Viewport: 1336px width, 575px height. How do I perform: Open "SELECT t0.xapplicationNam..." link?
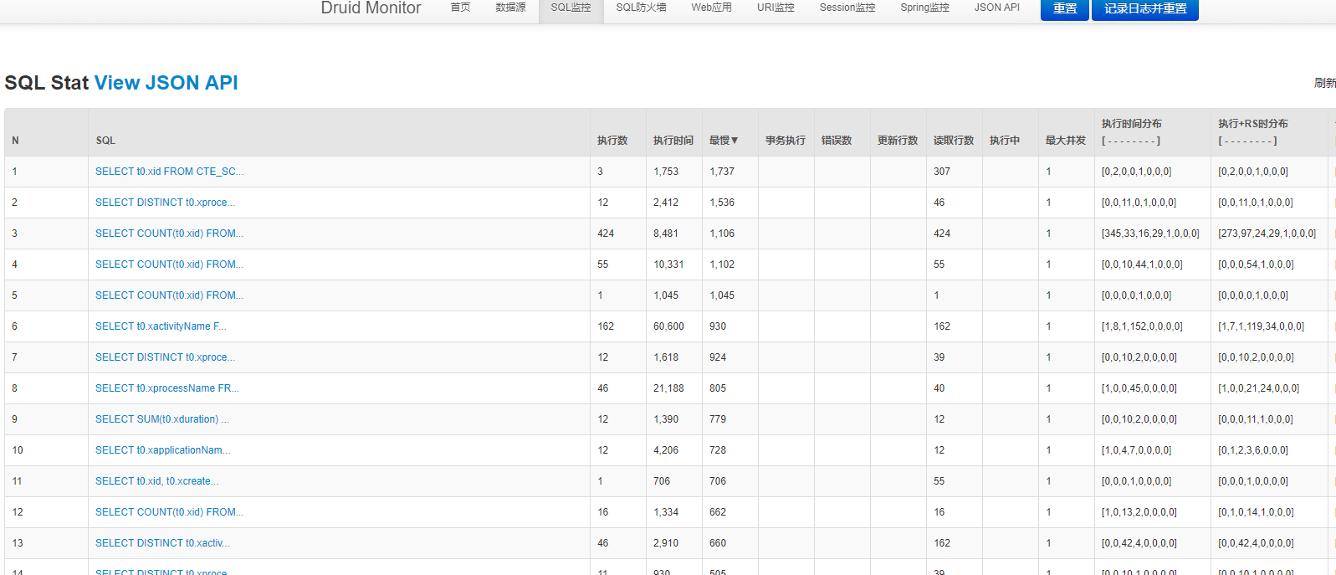tap(162, 450)
